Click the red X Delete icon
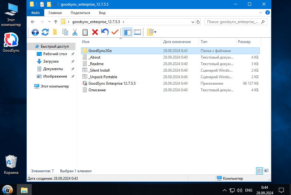This screenshot has width=291, height=195. click(95, 32)
